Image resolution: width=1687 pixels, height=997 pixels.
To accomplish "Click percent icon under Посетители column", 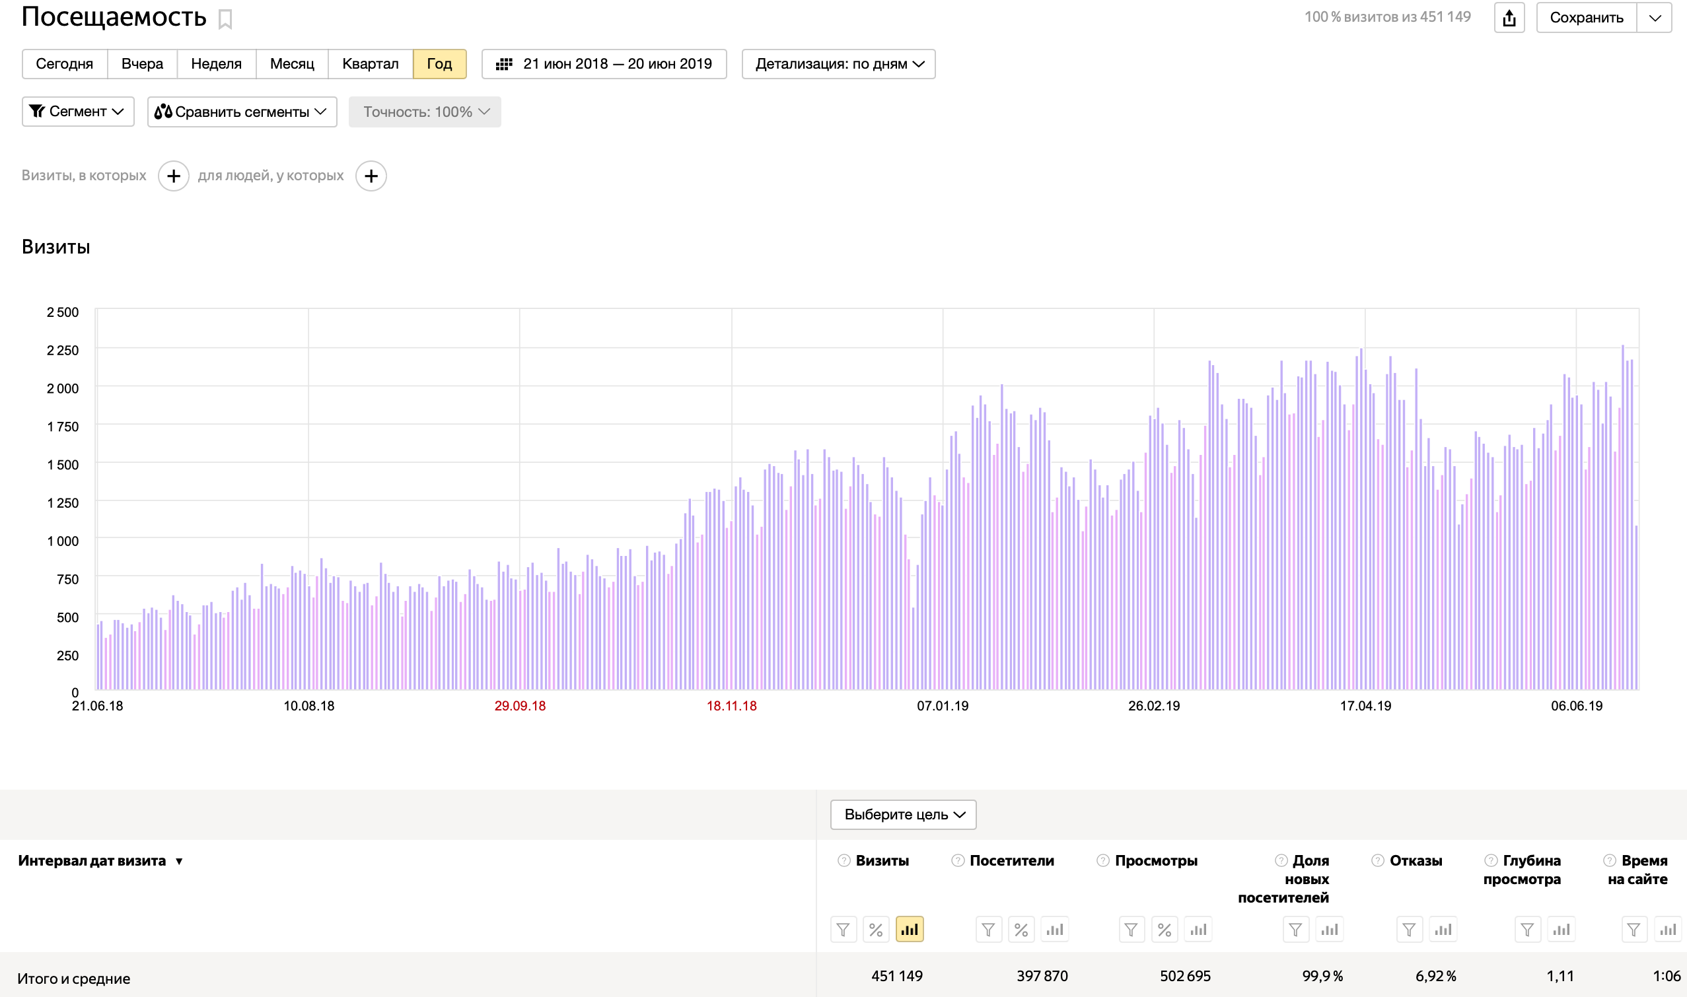I will click(1021, 929).
